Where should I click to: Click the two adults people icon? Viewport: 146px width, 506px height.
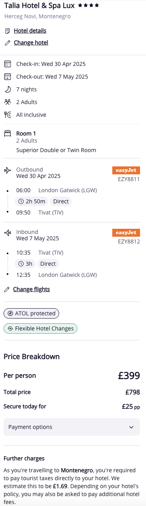pyautogui.click(x=7, y=102)
